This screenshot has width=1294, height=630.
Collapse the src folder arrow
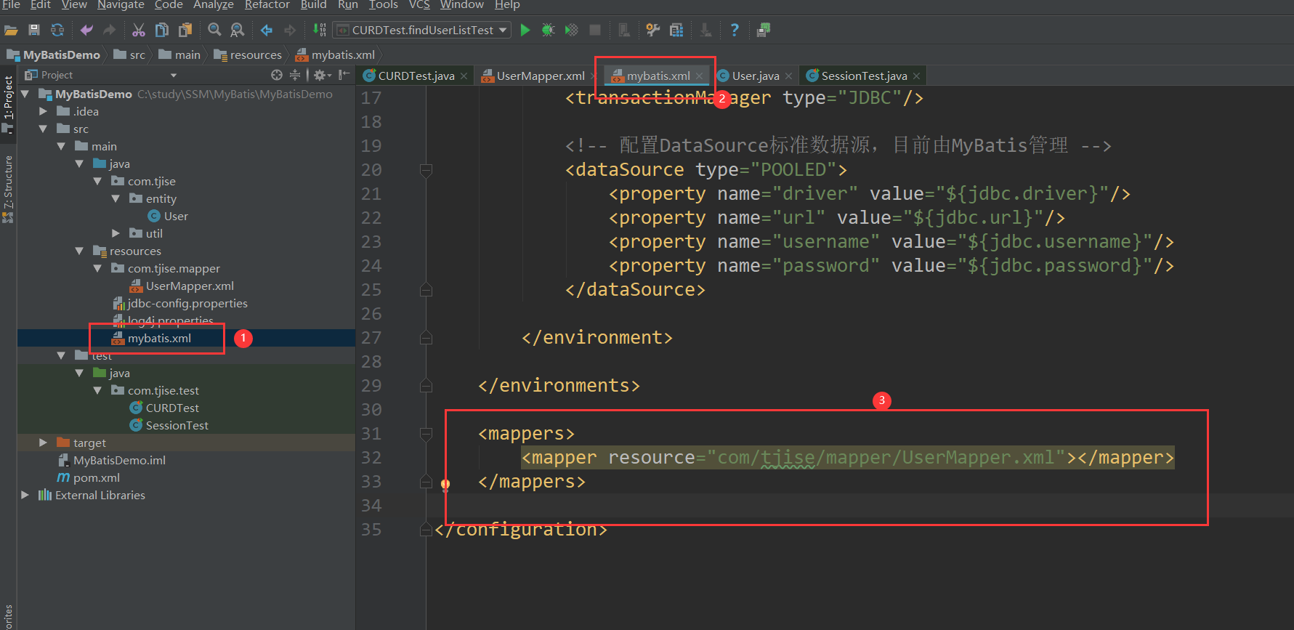pos(44,129)
